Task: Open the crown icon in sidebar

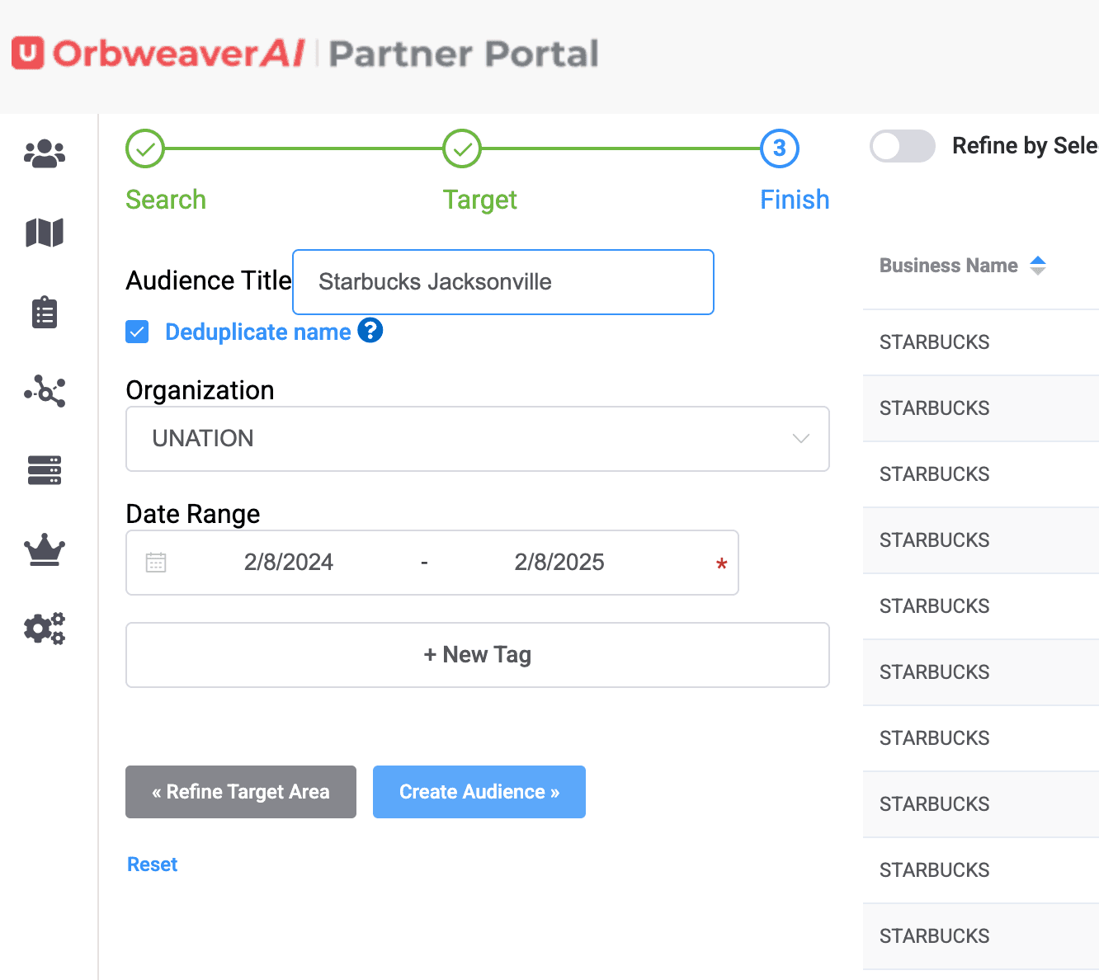Action: coord(45,549)
